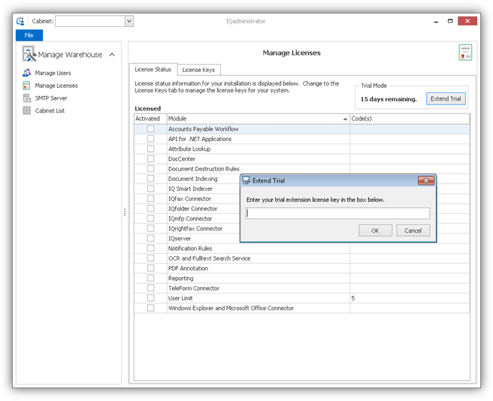Screen dimensions: 493x401
Task: Toggle OCR and Fulltext Search Service checkbox
Action: (x=151, y=258)
